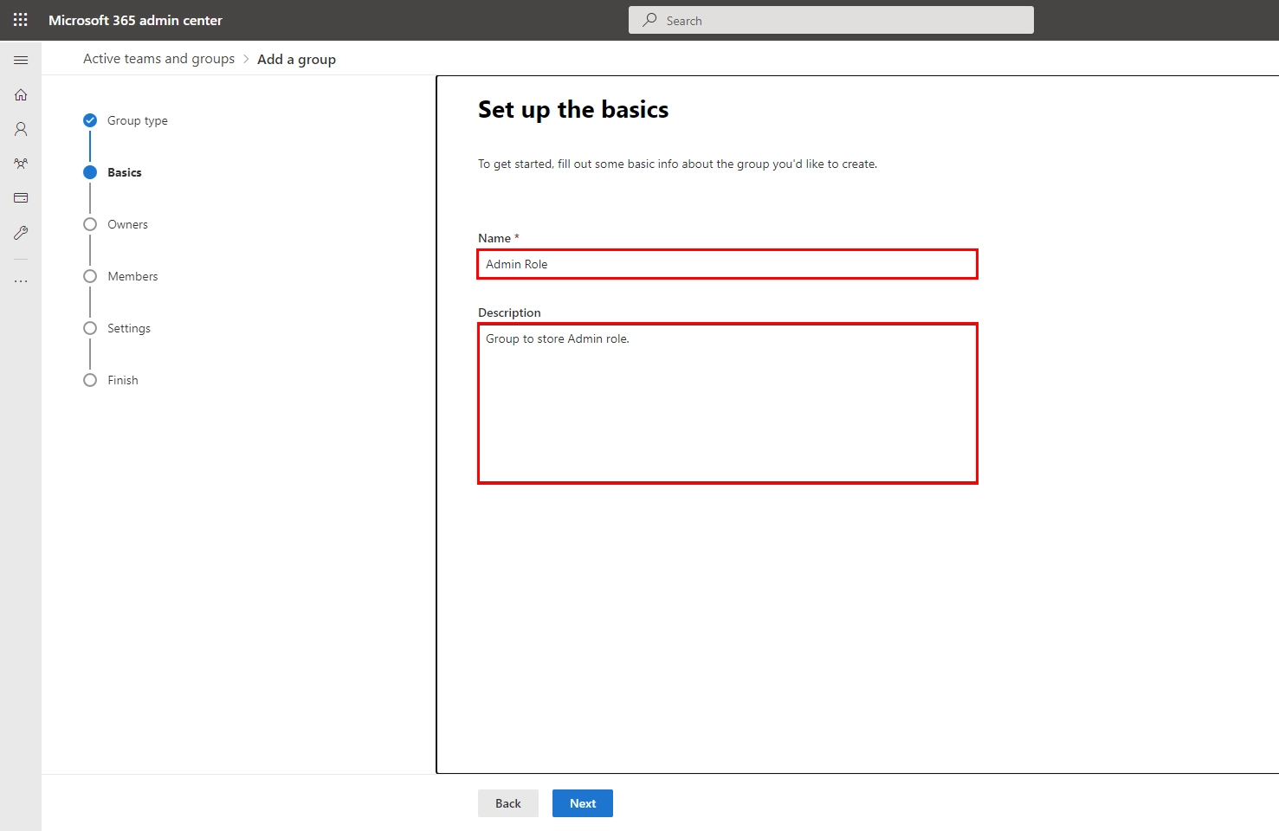Screen dimensions: 1279x831
Task: Open Users via the person icon
Action: [x=21, y=129]
